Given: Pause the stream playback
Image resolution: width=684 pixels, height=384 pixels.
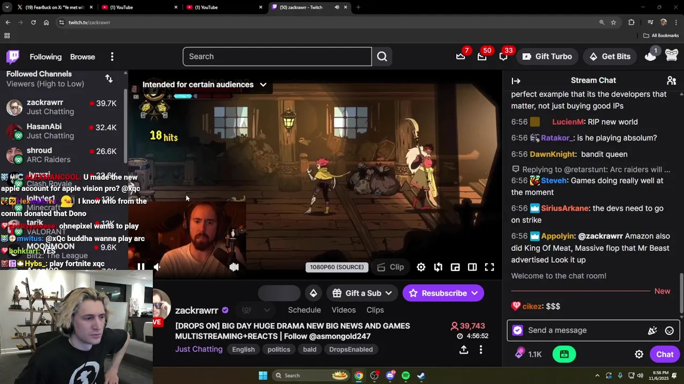Looking at the screenshot, I should [141, 267].
